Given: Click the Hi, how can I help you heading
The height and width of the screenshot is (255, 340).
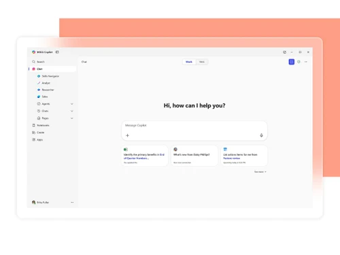Looking at the screenshot, I should (x=194, y=105).
